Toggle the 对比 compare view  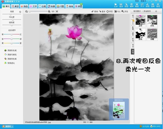[117, 11]
